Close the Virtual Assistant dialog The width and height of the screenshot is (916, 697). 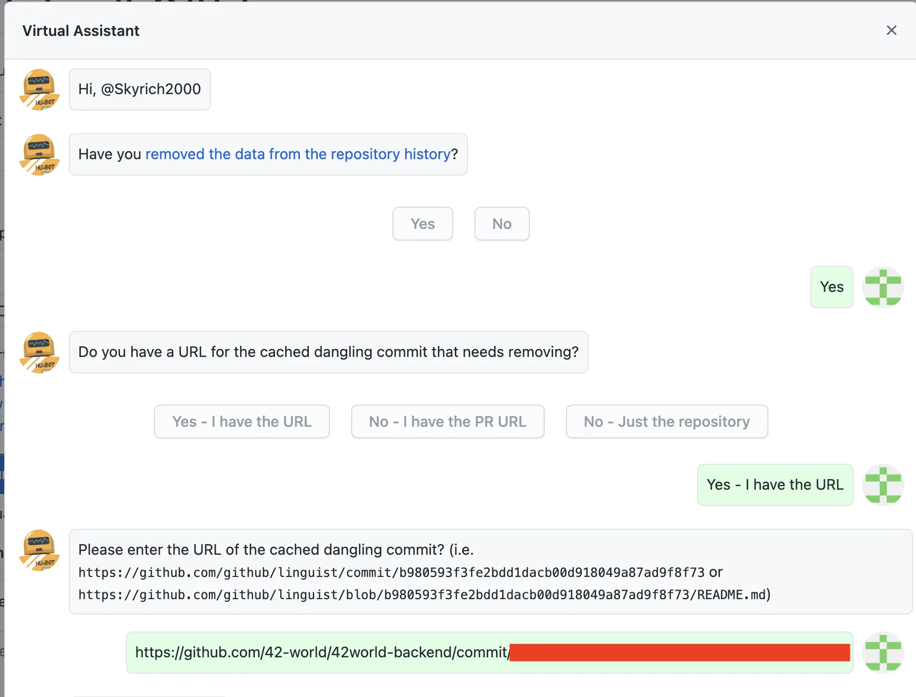click(891, 31)
